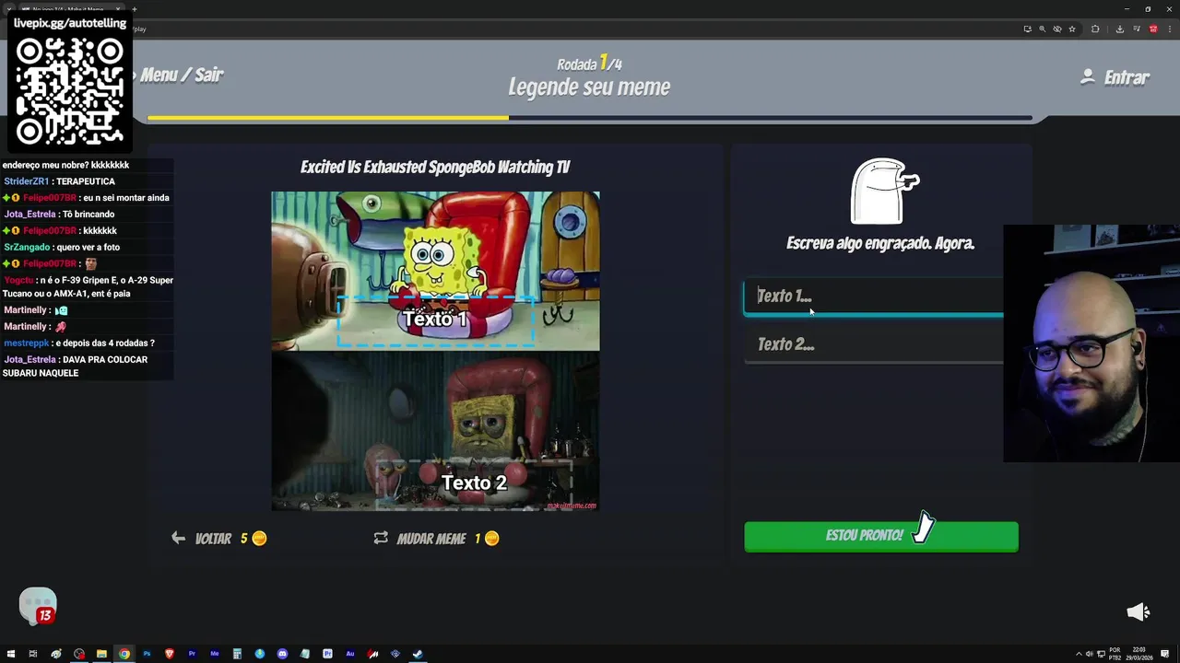Open the Windows notification center icon
The image size is (1180, 663).
1166,654
